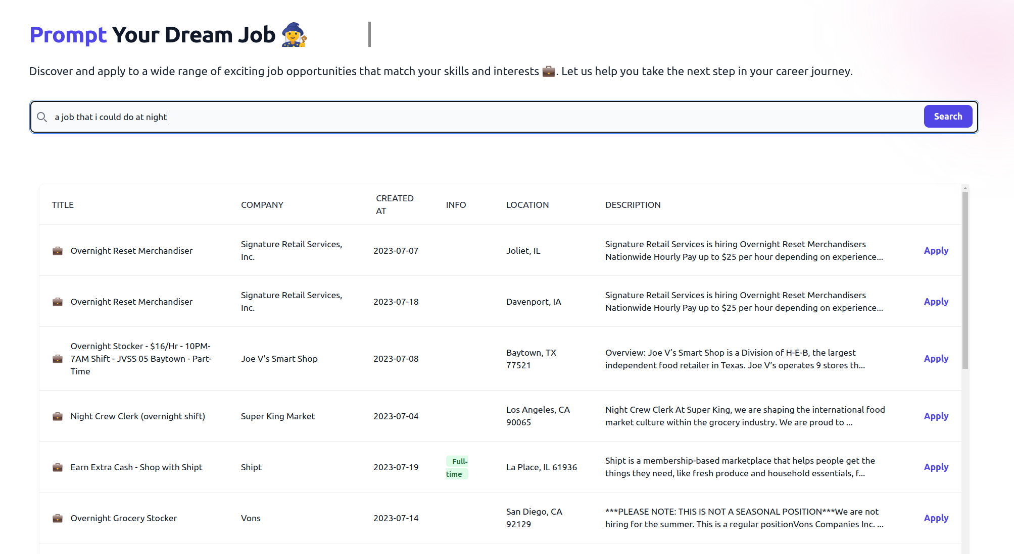Screen dimensions: 1014x554
Task: Click briefcase icon next to Overnight Stocker job
Action: pyautogui.click(x=58, y=359)
